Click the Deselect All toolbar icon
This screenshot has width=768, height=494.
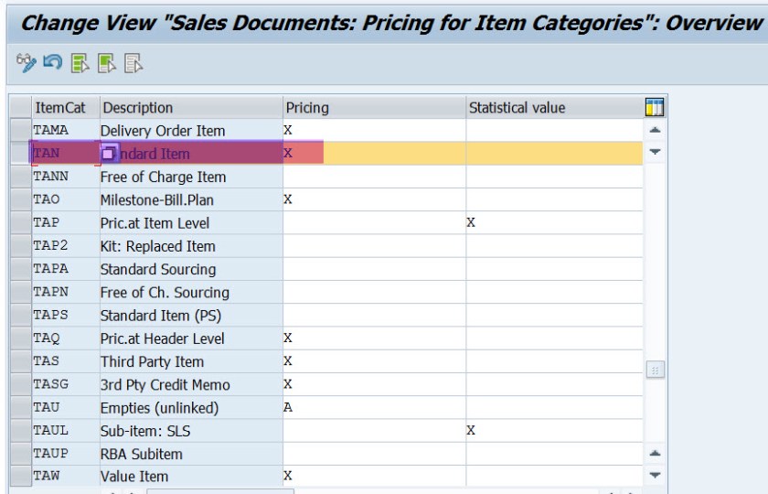pos(133,63)
